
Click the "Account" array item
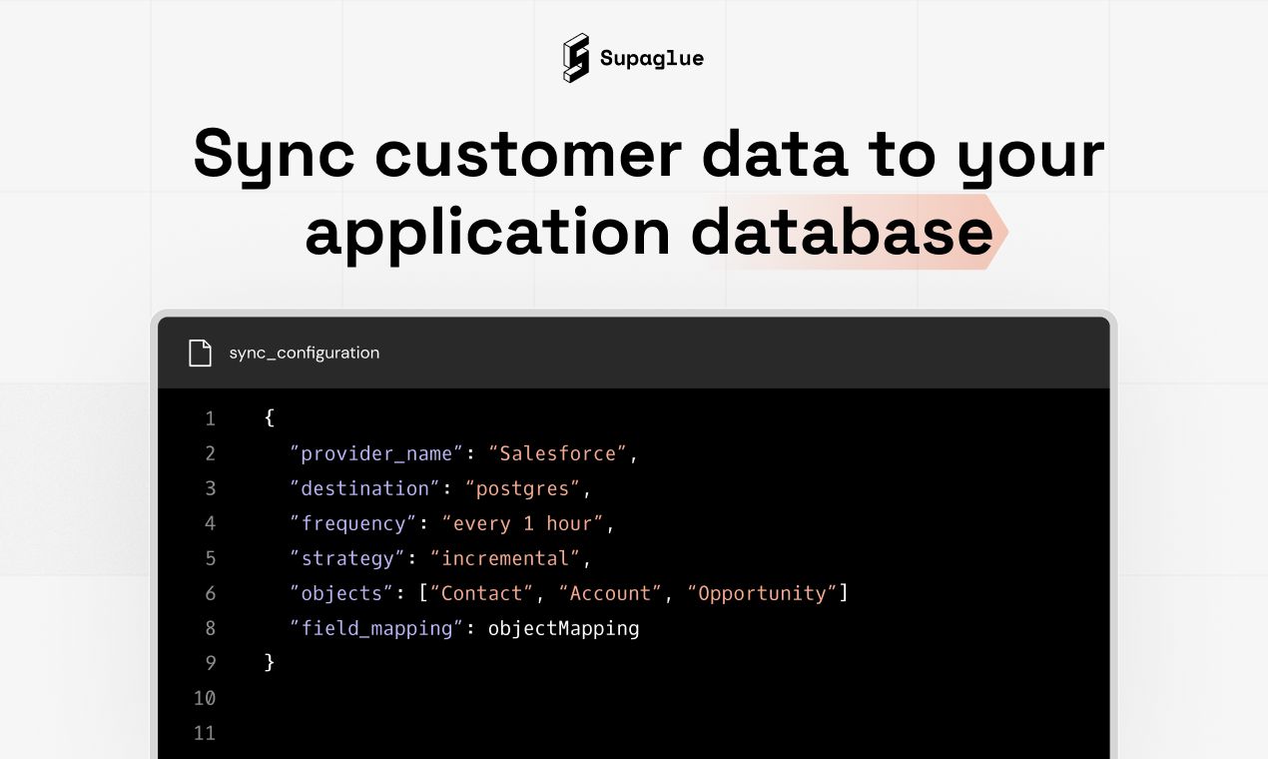609,593
